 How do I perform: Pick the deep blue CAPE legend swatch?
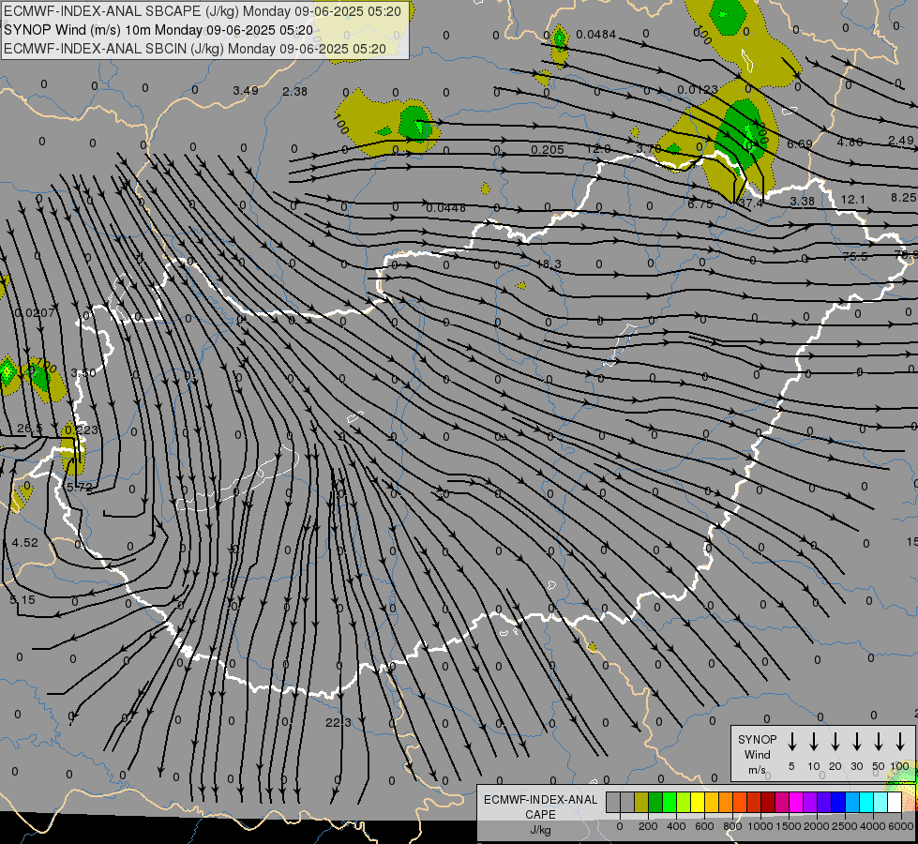pyautogui.click(x=838, y=803)
